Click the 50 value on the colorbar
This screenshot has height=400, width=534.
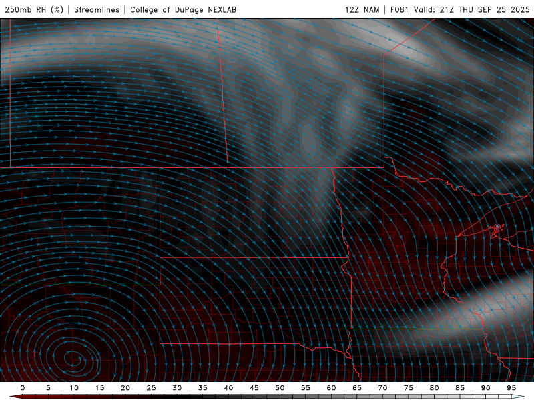[x=280, y=388]
